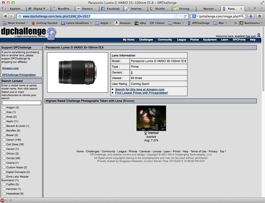Click the Panasonic lens product image
Screen dimensions: 265x203
78,72
